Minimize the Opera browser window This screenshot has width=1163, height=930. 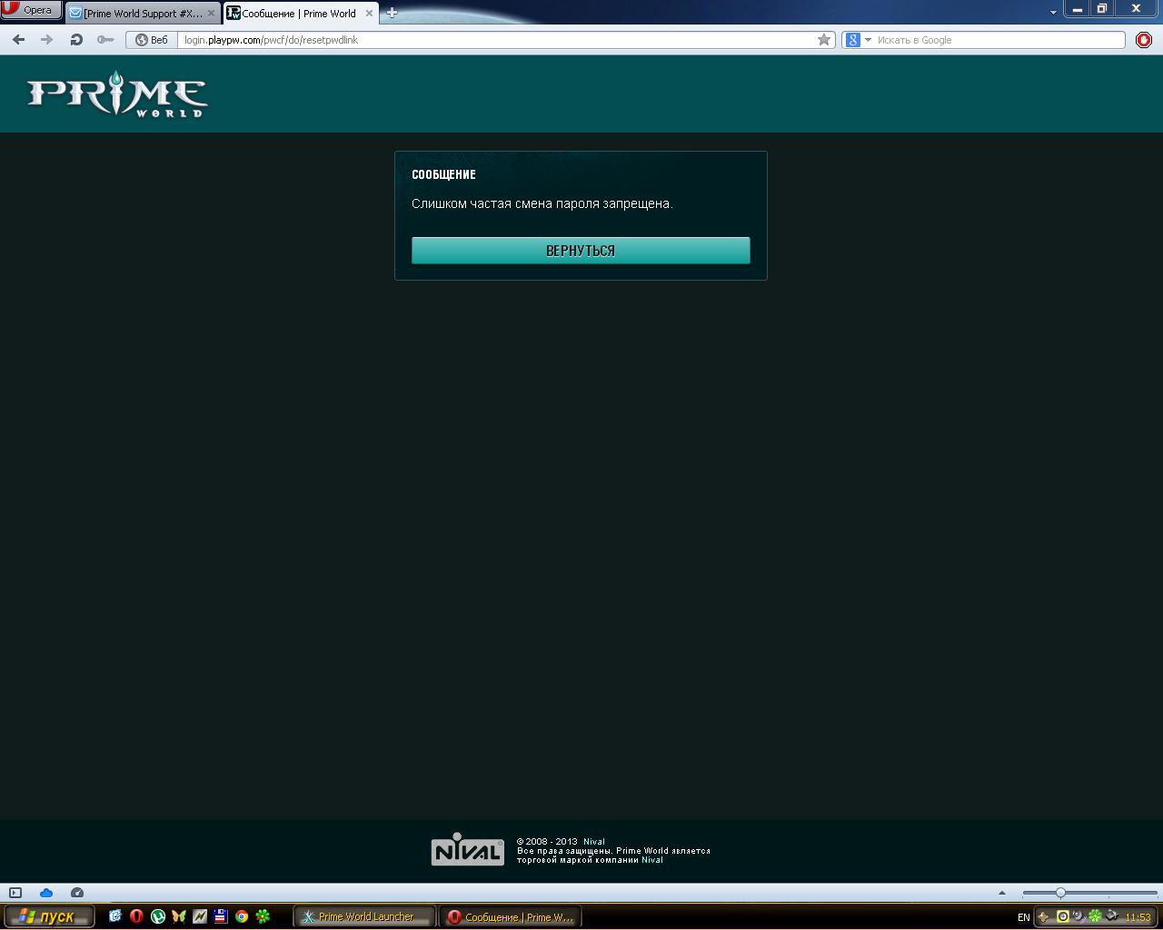pyautogui.click(x=1078, y=9)
